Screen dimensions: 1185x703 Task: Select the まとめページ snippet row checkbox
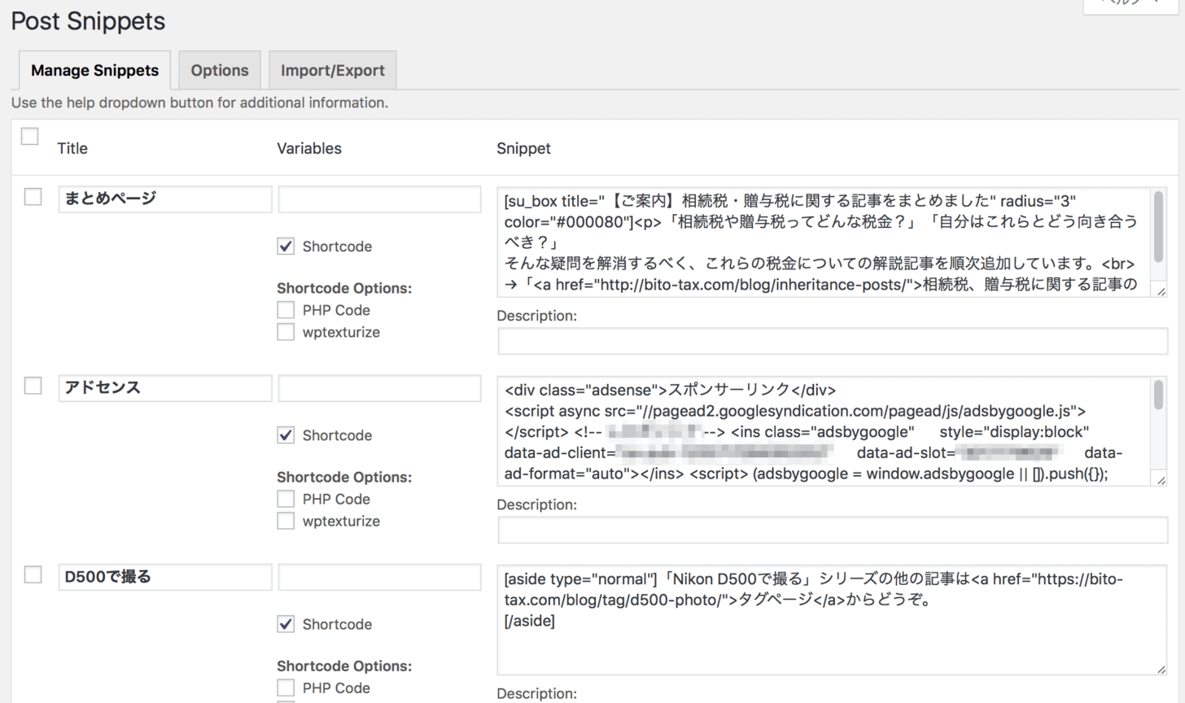pyautogui.click(x=33, y=197)
